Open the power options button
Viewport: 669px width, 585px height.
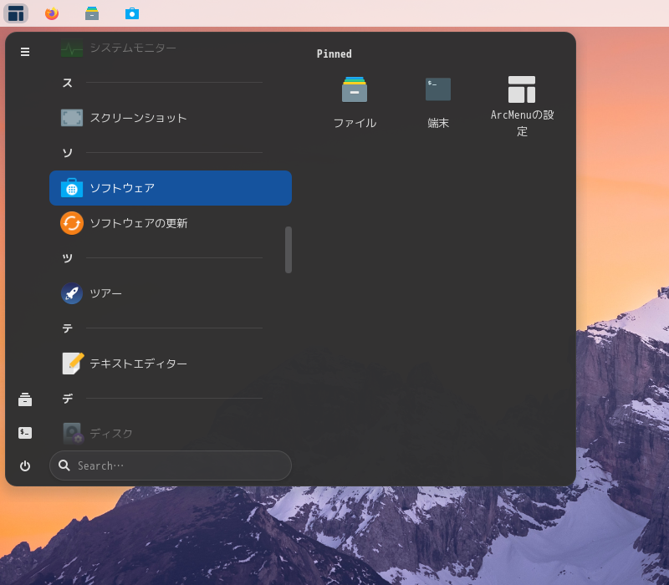click(x=25, y=465)
